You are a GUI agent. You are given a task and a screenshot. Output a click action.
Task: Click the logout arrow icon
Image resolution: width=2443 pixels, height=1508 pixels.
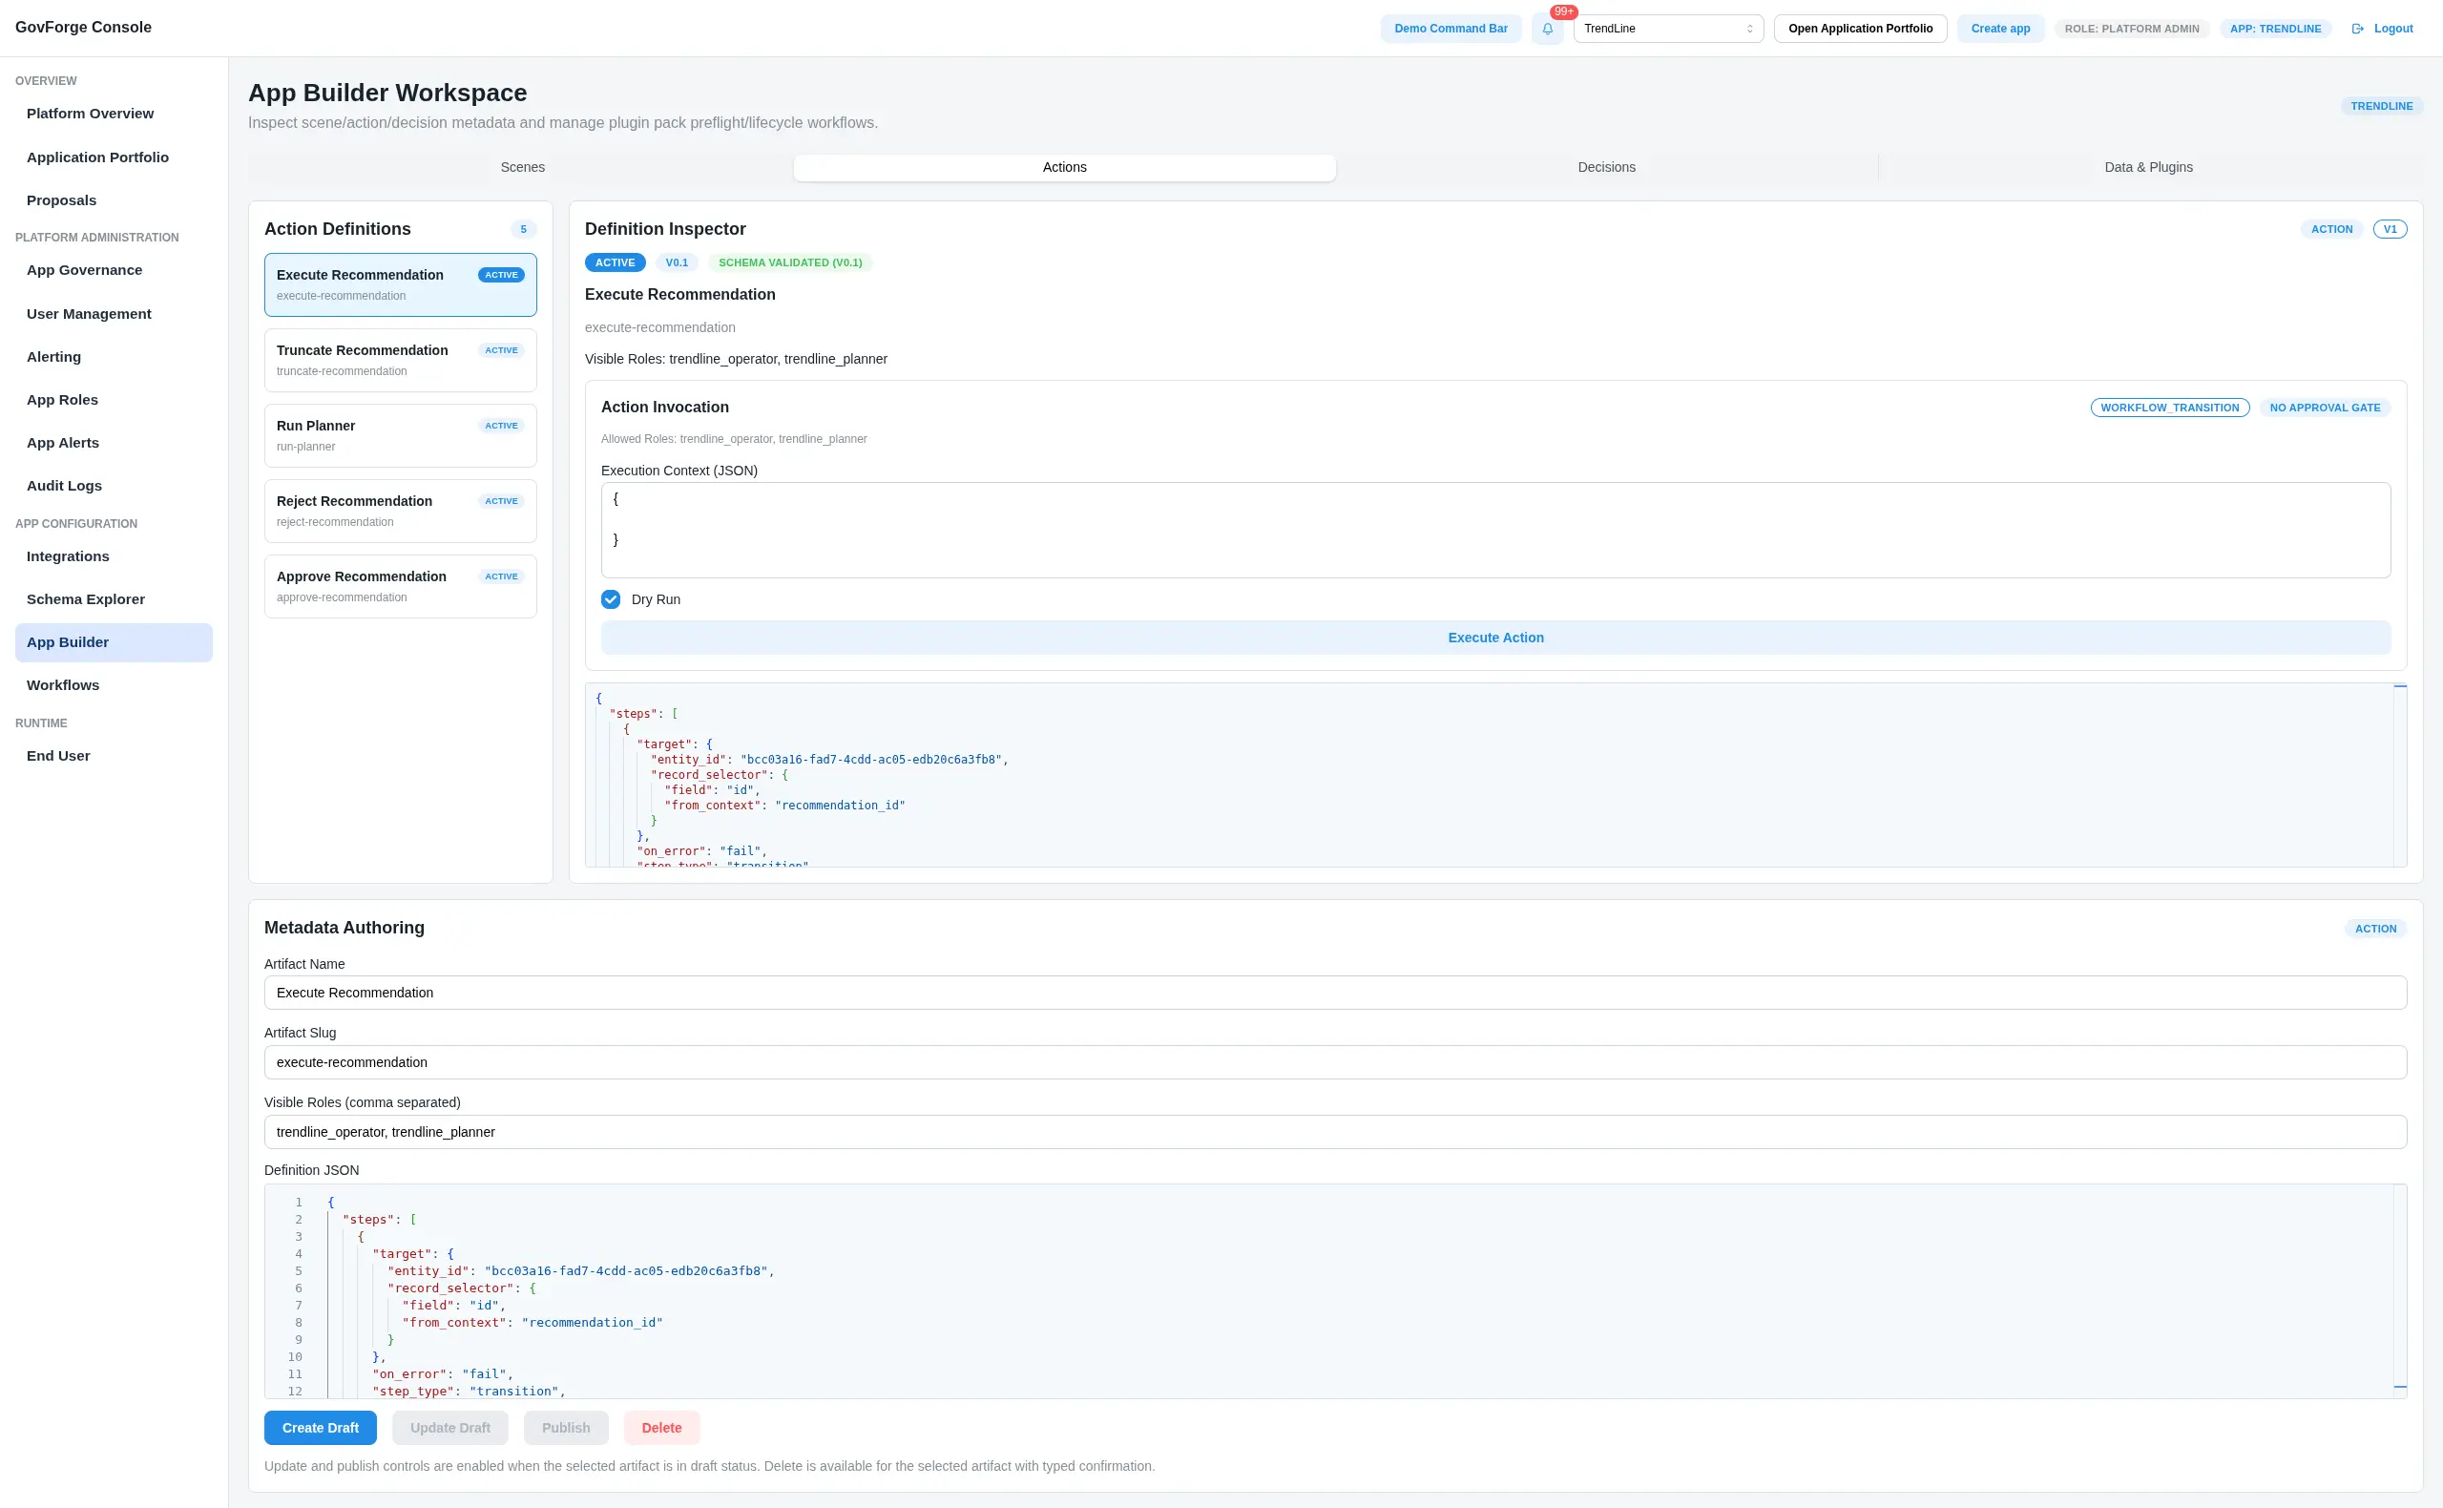click(2358, 29)
